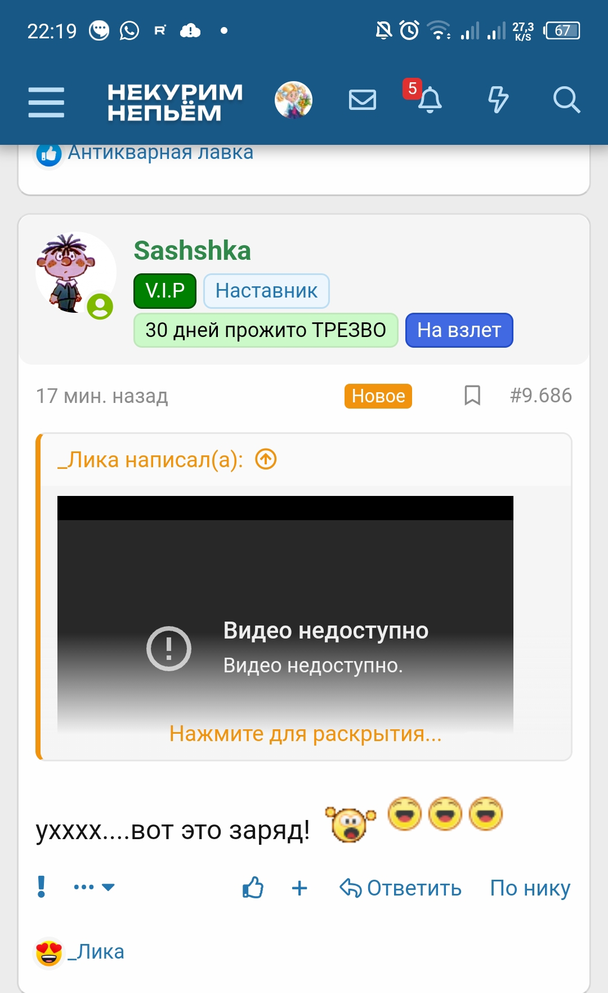
Task: Open post number #9.686 permalink
Action: (x=540, y=396)
